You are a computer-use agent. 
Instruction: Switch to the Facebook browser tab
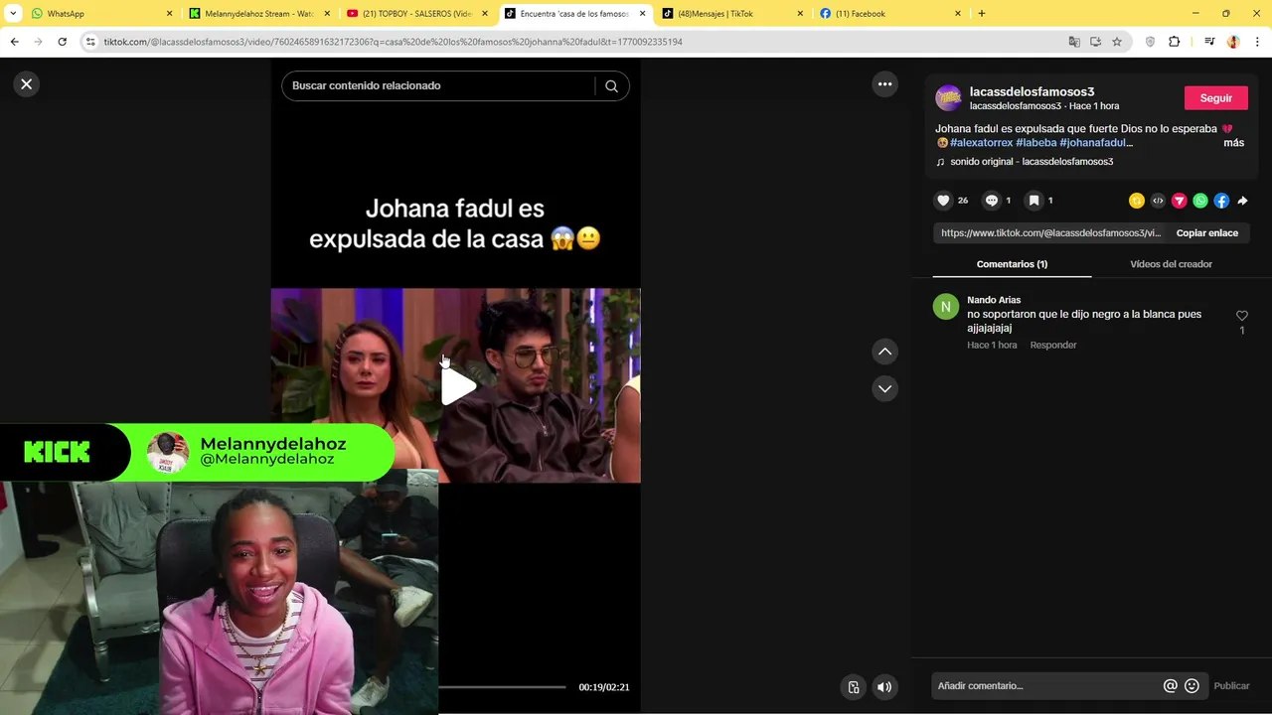point(889,14)
